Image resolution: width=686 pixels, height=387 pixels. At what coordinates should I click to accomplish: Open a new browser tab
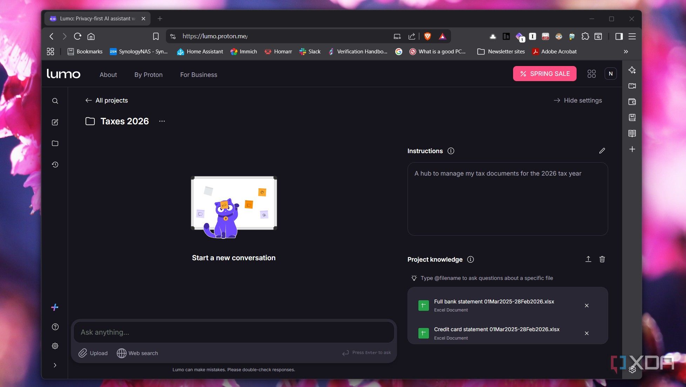(160, 19)
